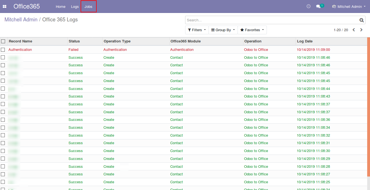Check the failed Authentication record checkbox
This screenshot has height=190, width=370.
[x=3, y=50]
